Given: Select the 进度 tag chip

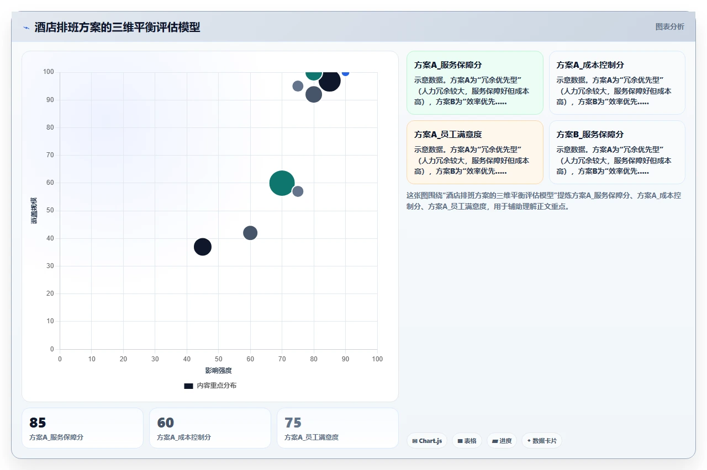Looking at the screenshot, I should coord(502,441).
